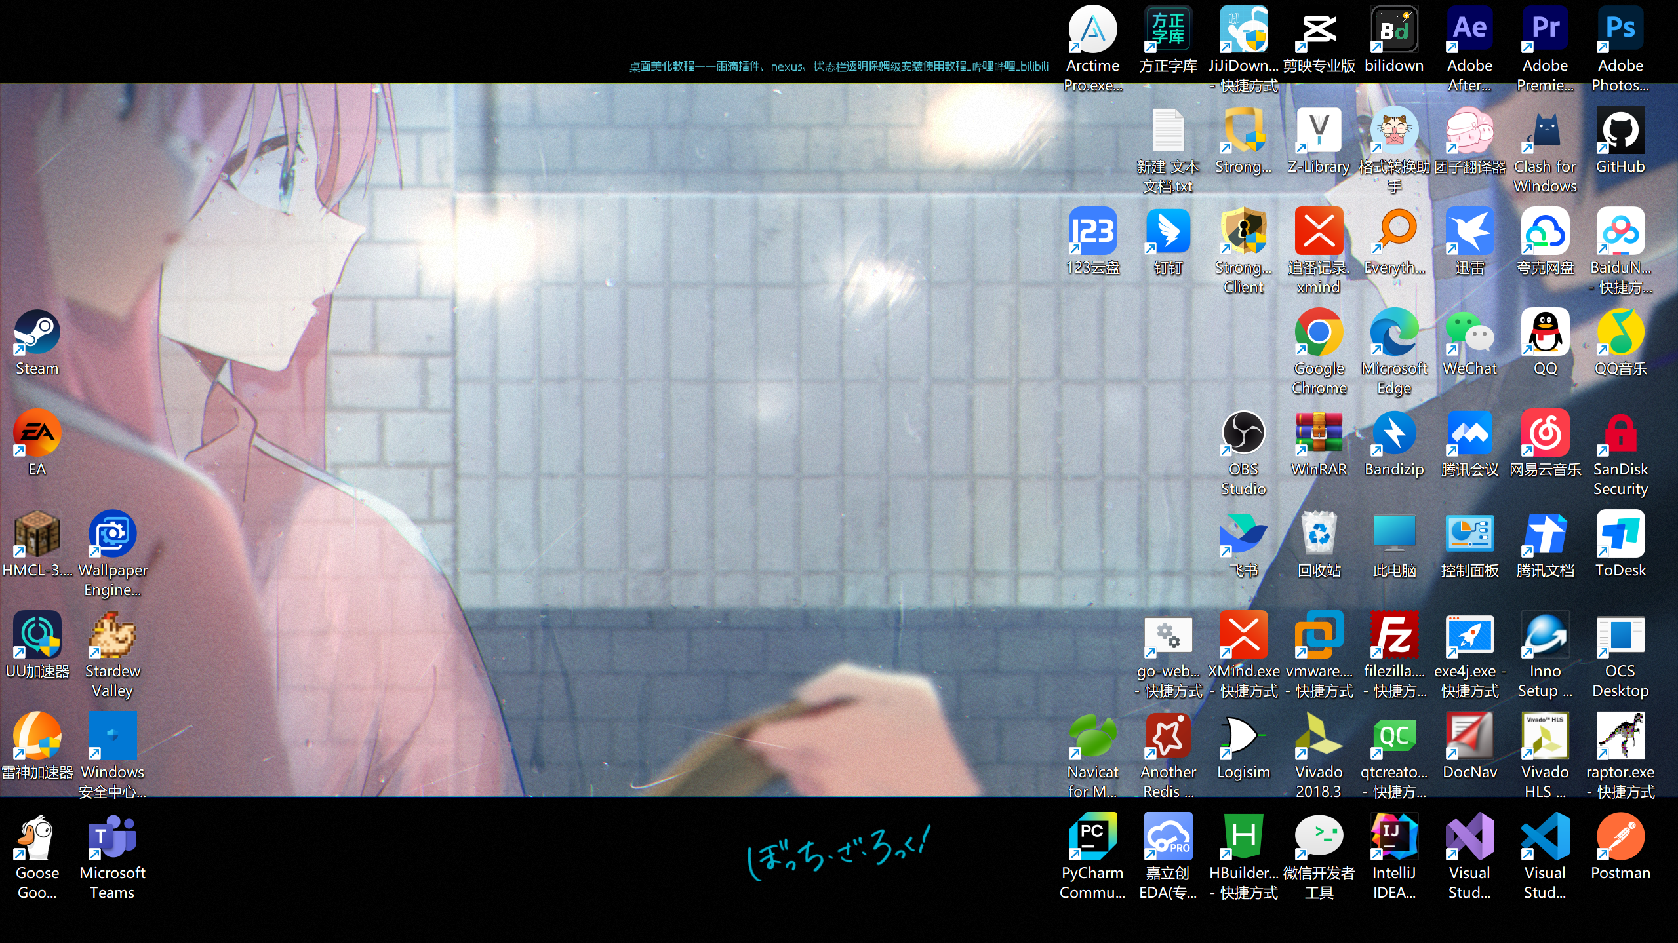Select the PyCharm Community shortcut

click(x=1092, y=837)
